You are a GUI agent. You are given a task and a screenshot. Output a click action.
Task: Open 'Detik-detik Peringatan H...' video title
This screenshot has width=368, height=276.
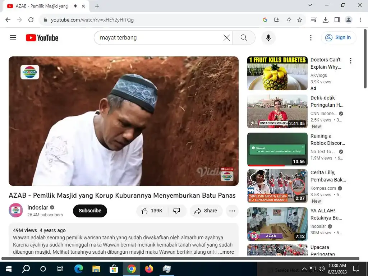click(x=327, y=101)
